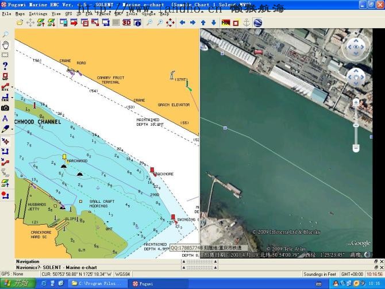Click the red square toolbar icon
The image size is (385, 289).
[x=236, y=23]
